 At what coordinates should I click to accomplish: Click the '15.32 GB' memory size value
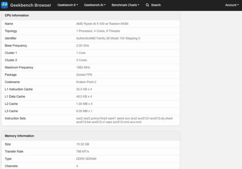[x=83, y=144]
